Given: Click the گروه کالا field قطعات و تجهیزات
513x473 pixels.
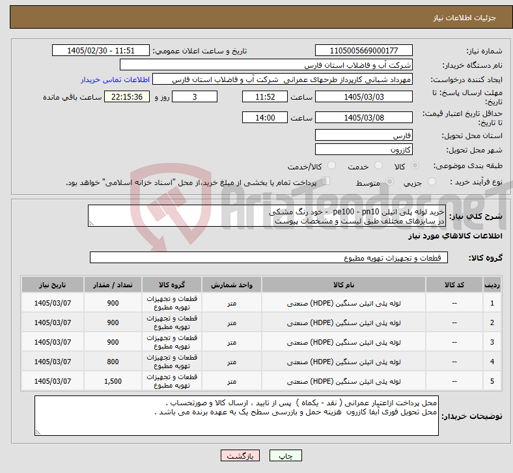Looking at the screenshot, I should click(x=269, y=257).
